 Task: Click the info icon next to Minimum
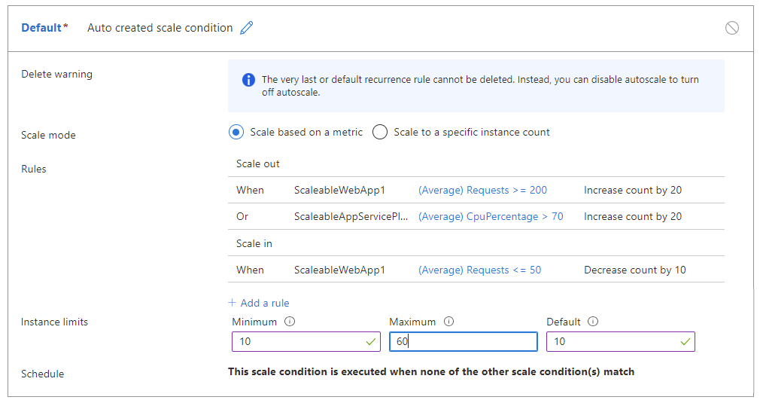[290, 322]
